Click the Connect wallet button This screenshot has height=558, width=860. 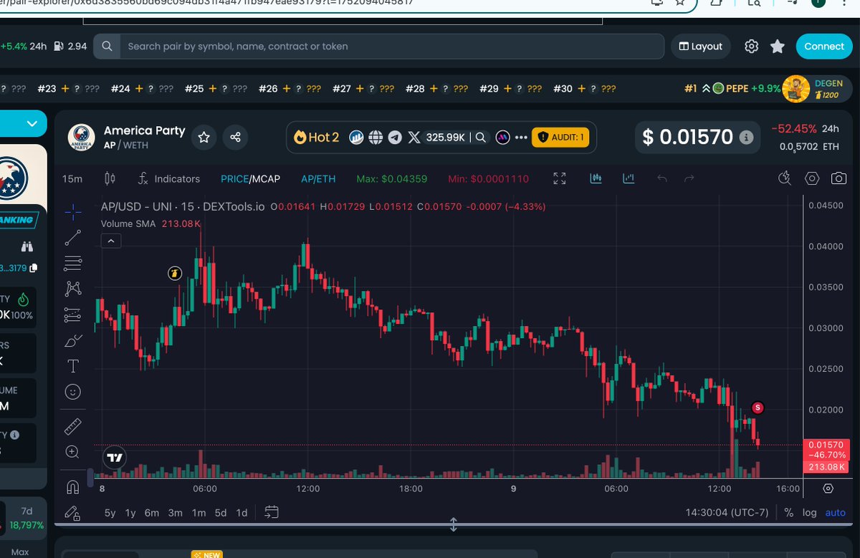(x=824, y=47)
